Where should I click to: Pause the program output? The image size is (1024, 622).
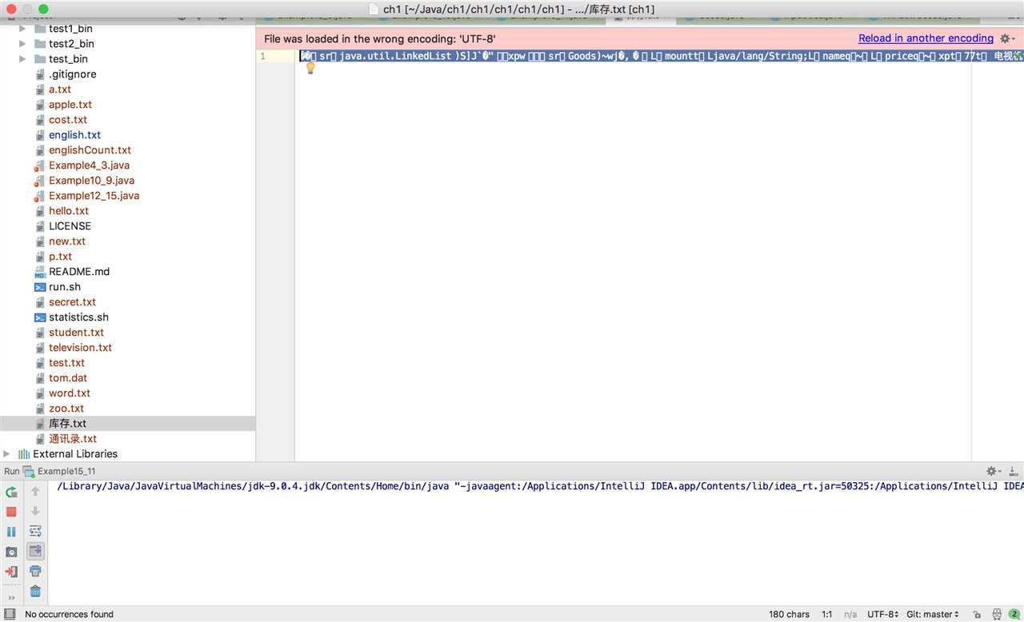tap(11, 532)
